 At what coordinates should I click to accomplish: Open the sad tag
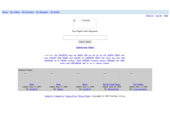(x=86, y=55)
